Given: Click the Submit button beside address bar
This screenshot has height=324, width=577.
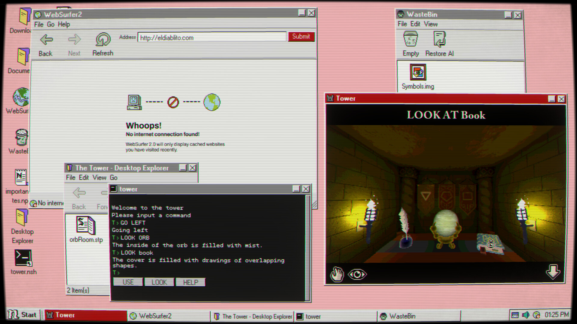Looking at the screenshot, I should click(x=301, y=37).
